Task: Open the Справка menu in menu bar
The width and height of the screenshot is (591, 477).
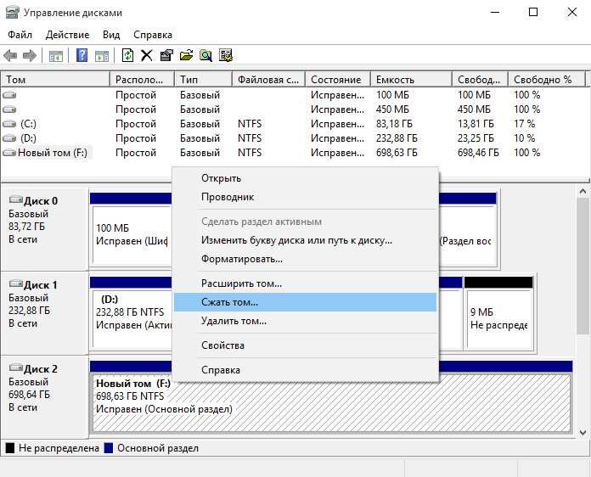Action: pos(153,35)
